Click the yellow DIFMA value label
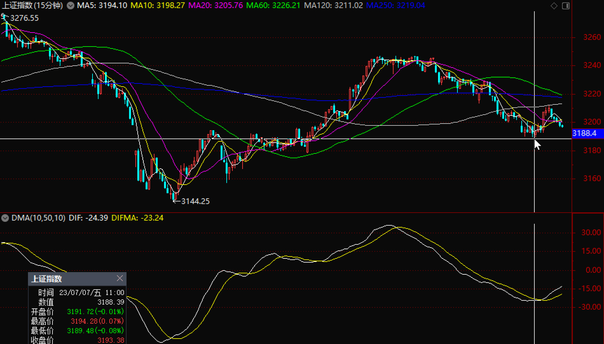604x344 pixels. click(137, 218)
